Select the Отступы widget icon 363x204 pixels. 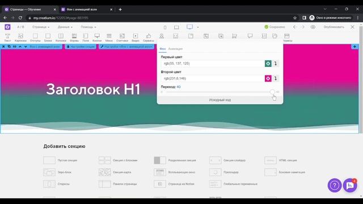[x=35, y=37]
